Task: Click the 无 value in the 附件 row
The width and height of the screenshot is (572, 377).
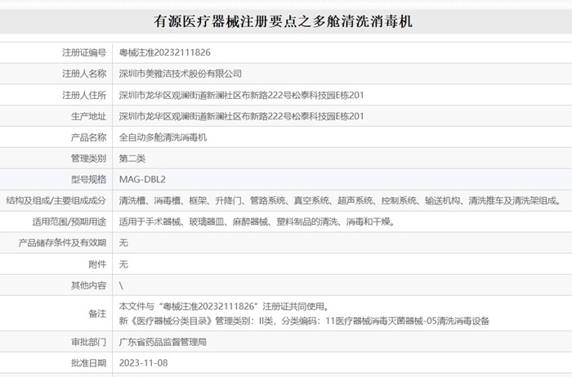Action: click(x=123, y=264)
